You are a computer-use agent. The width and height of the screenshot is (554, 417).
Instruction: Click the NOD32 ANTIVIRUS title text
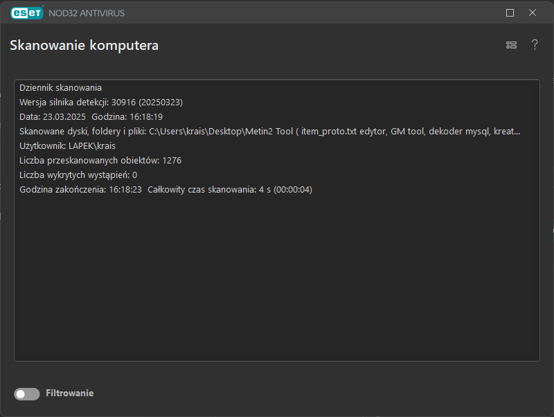87,13
